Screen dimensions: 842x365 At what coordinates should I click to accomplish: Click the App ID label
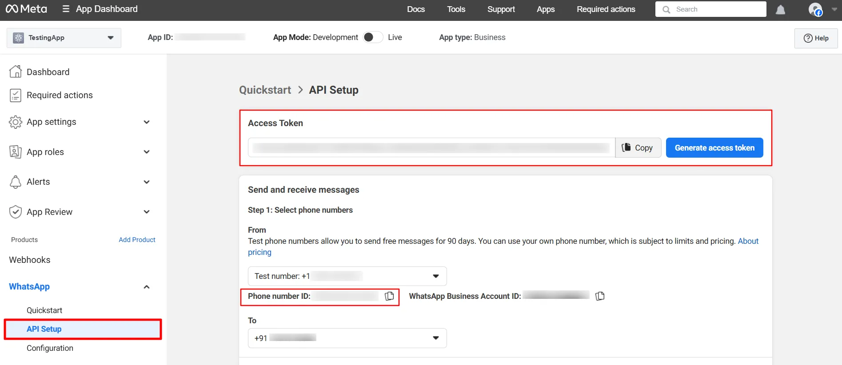pyautogui.click(x=160, y=37)
